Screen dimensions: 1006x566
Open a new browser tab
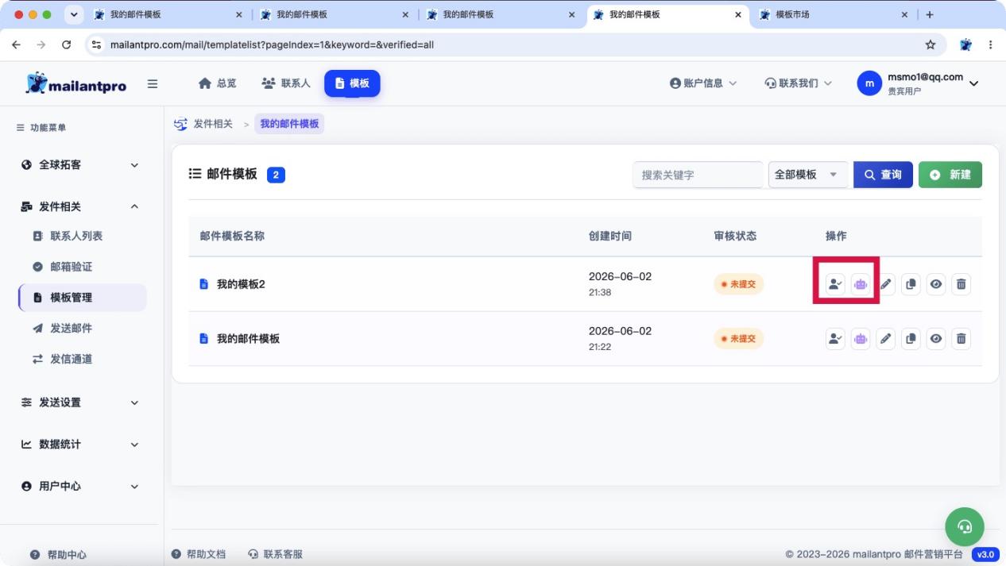930,14
